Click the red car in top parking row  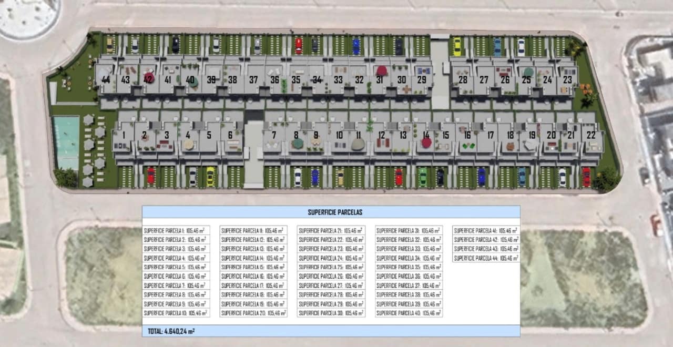(299, 46)
